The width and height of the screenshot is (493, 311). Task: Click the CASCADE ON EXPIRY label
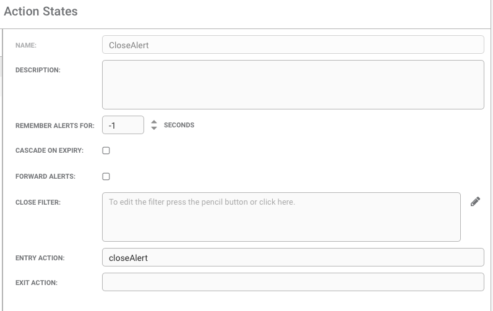coord(49,150)
